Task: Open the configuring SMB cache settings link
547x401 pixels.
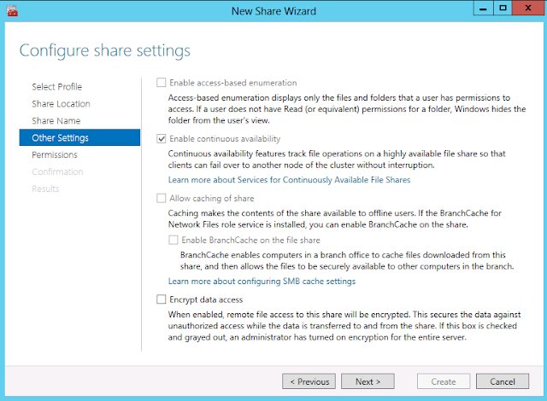Action: coord(262,281)
